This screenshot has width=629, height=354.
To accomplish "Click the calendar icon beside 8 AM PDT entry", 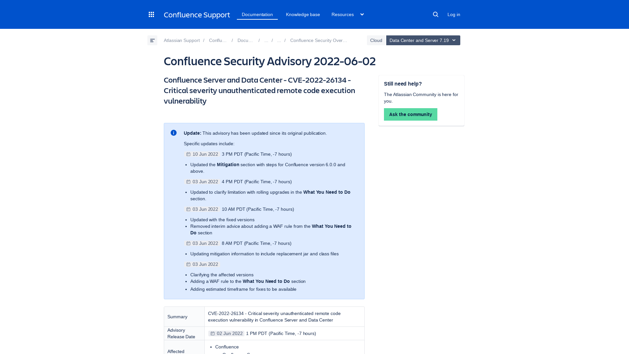I will coord(188,243).
